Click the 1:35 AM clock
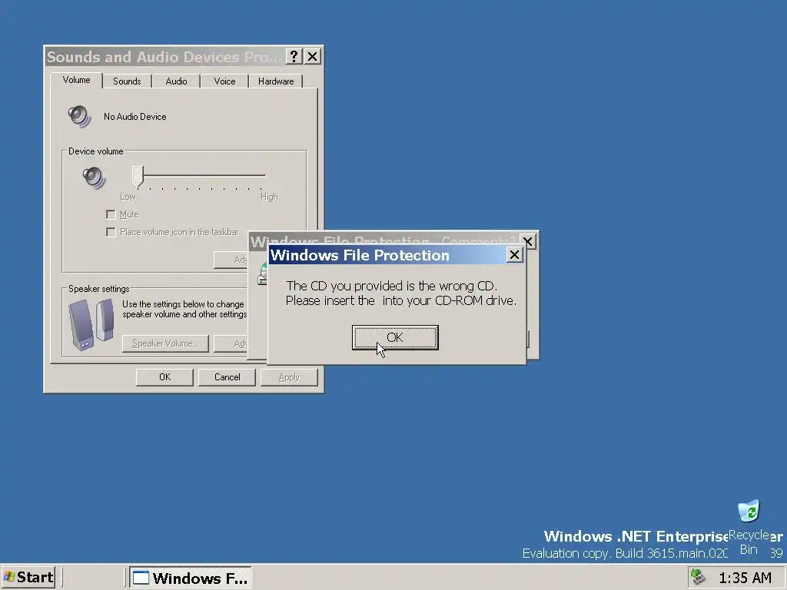Viewport: 787px width, 590px height. coord(745,578)
